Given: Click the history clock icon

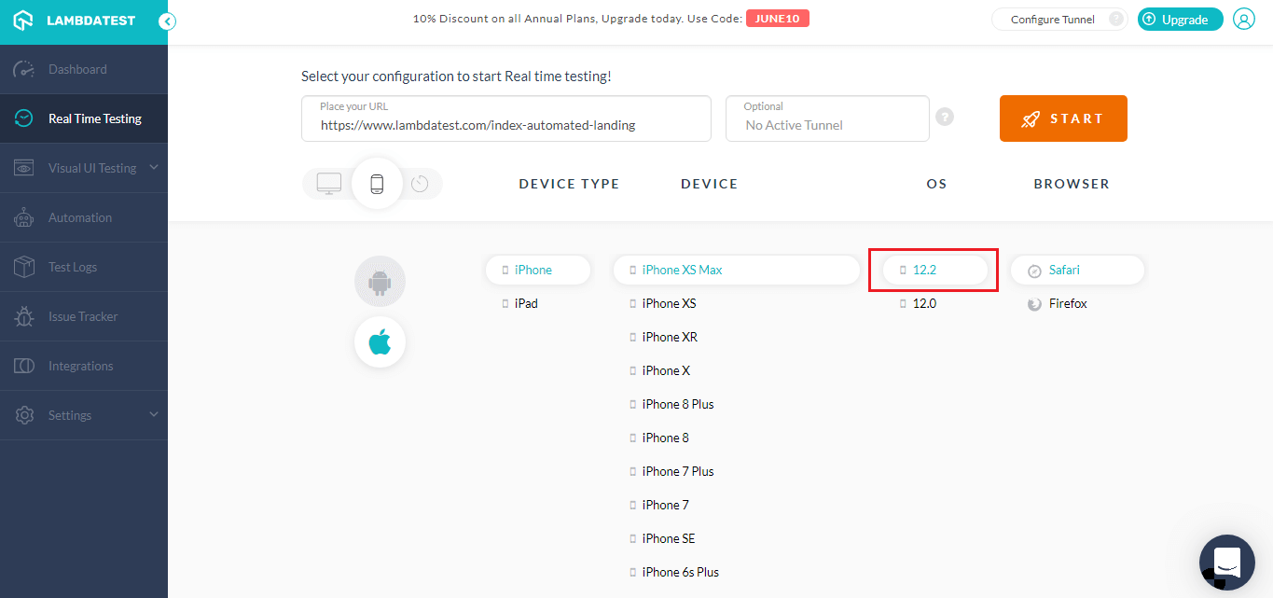Looking at the screenshot, I should [420, 184].
